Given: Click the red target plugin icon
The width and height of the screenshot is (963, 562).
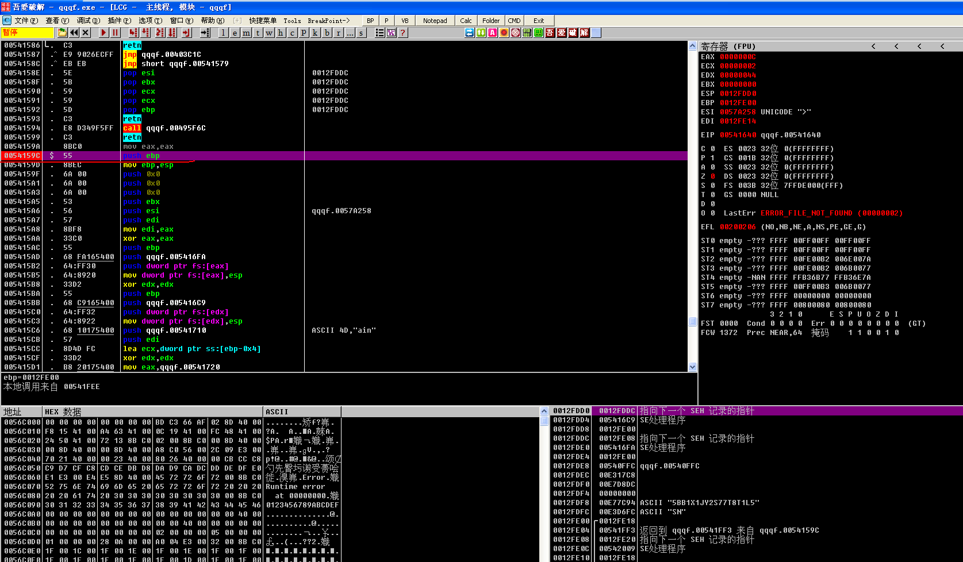Looking at the screenshot, I should pos(516,33).
